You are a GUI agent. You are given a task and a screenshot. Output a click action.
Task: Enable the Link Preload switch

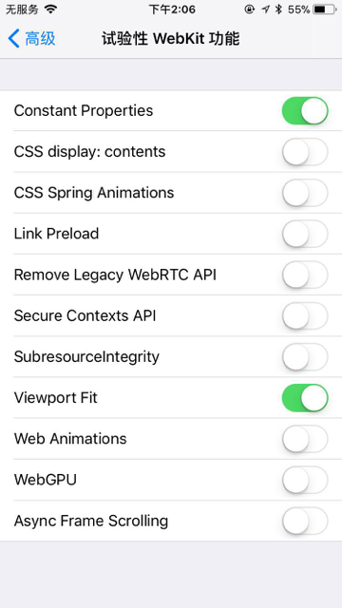click(x=305, y=234)
